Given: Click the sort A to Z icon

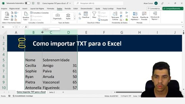Looking at the screenshot, I should click(x=80, y=14).
